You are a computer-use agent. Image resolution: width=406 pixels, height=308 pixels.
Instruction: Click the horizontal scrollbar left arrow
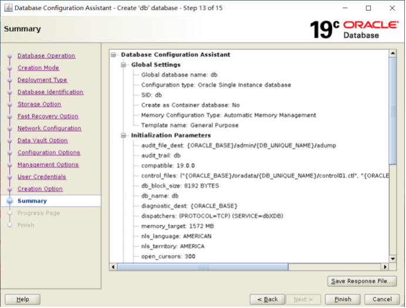coord(113,267)
